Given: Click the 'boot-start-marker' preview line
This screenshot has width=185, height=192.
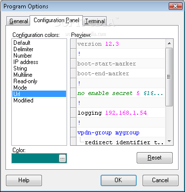Looking at the screenshot, I should (120, 64).
